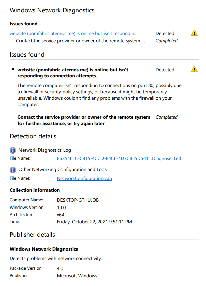Select the Microsoft Windows publisher value
The width and height of the screenshot is (206, 286).
pos(77,276)
